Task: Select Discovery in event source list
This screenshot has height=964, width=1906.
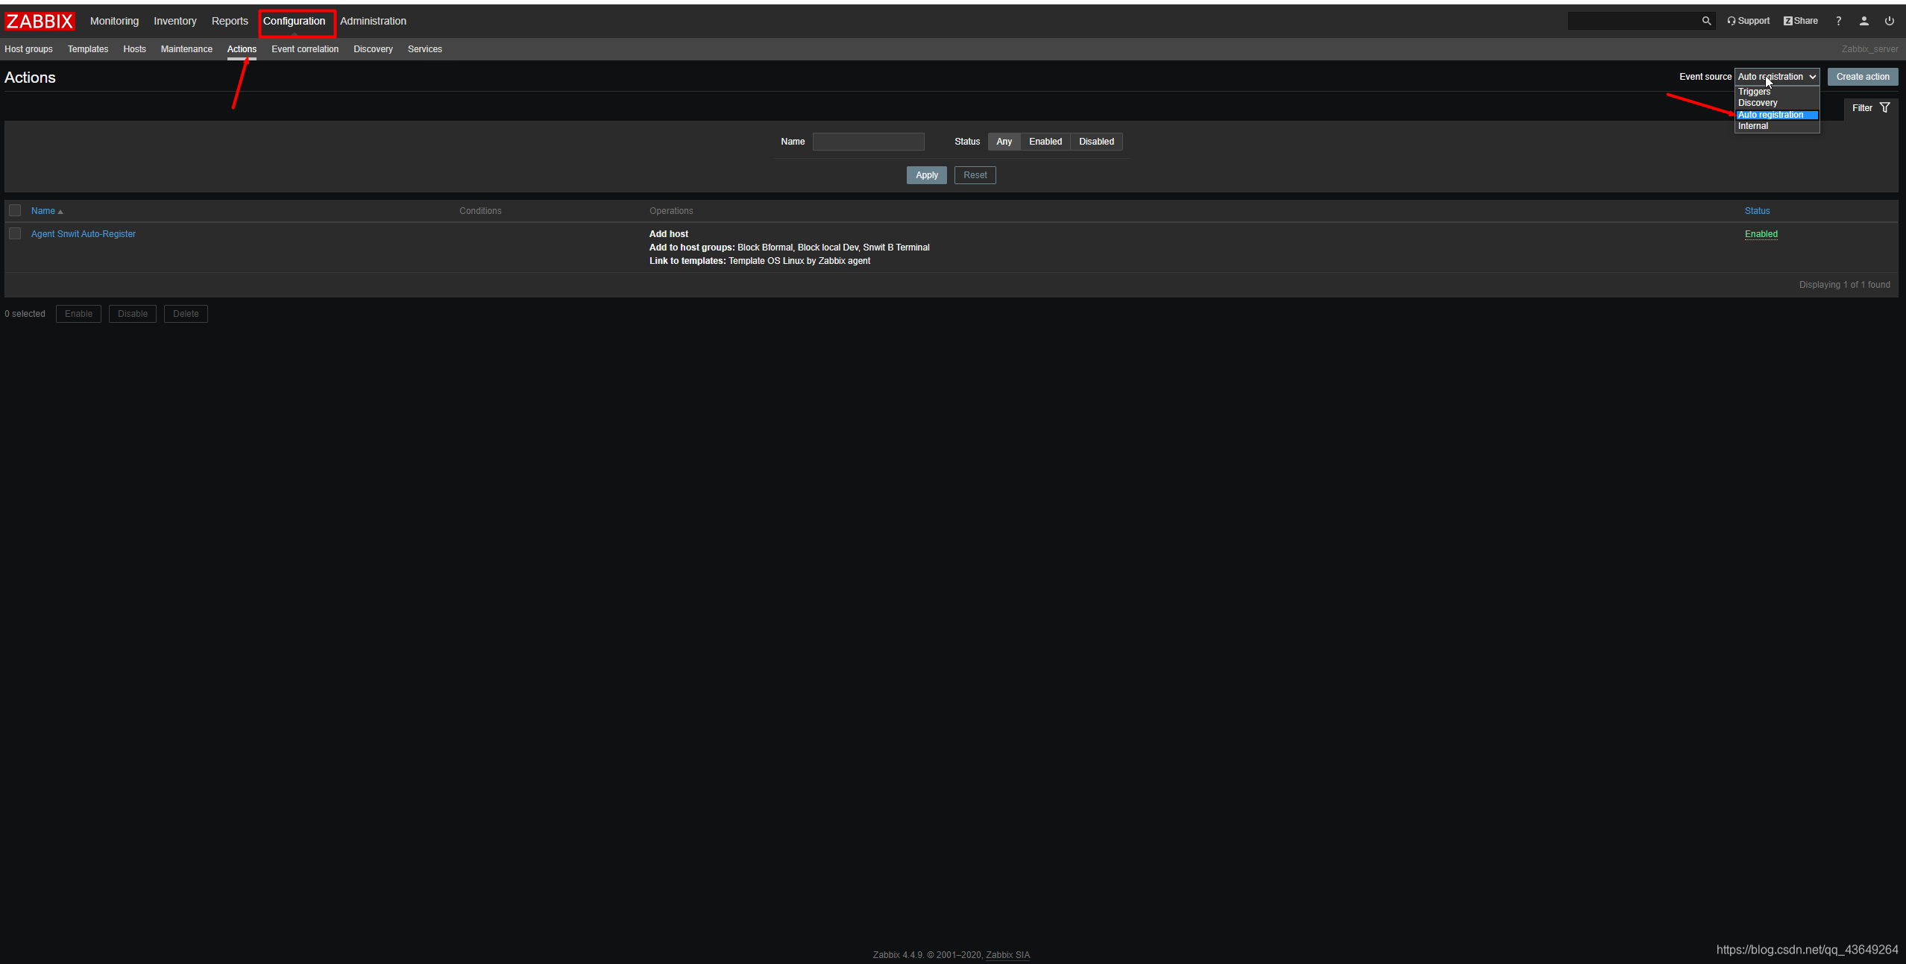Action: [1777, 103]
